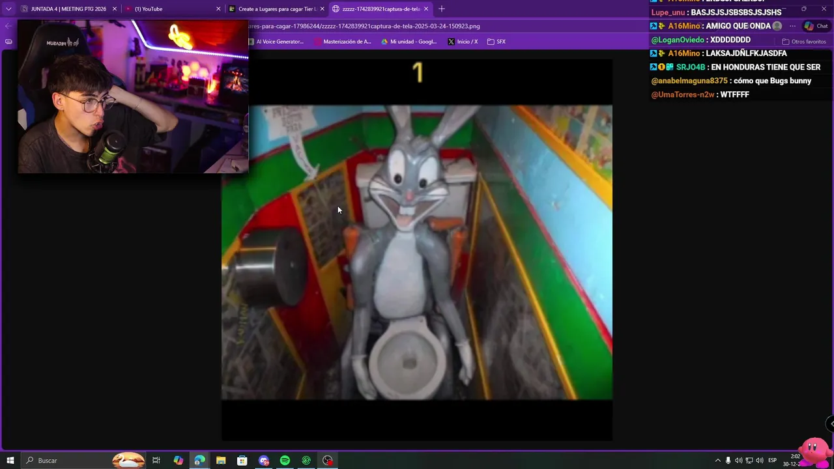Screen dimensions: 834x469
Task: Open a new browser tab
Action: (442, 9)
